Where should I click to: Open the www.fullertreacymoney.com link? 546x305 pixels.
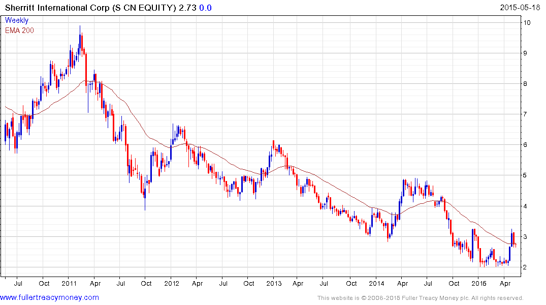pyautogui.click(x=49, y=297)
